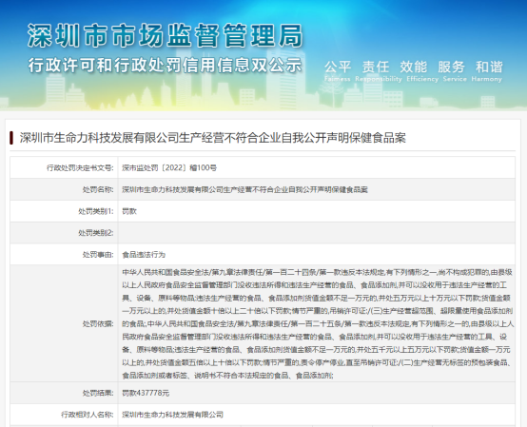Click the 行政许可和行政处罚信用信息双公示 subtitle

[x=165, y=65]
